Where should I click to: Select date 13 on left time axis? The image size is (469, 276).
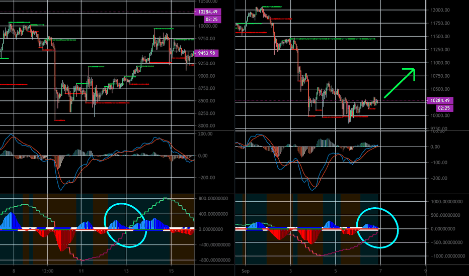[x=126, y=271]
